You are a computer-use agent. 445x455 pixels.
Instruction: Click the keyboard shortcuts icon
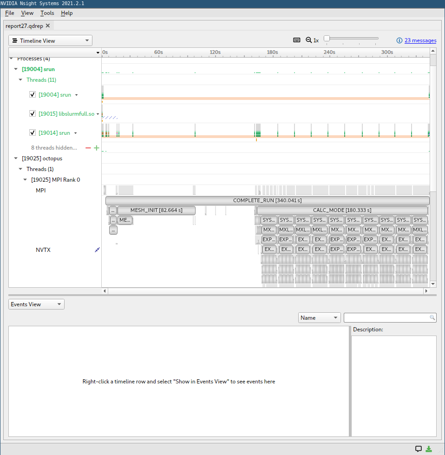(296, 40)
